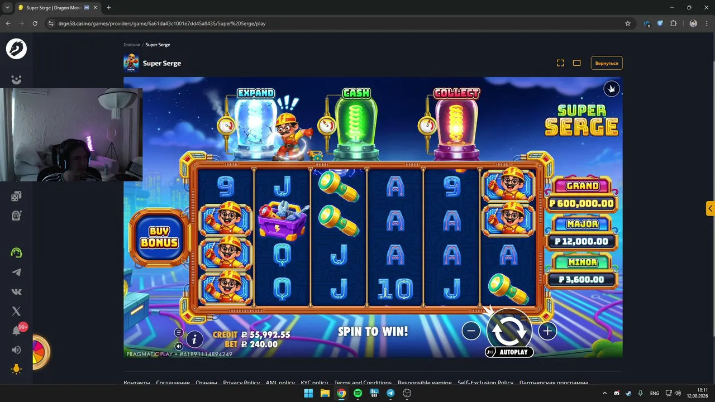Show hidden system tray icons
715x402 pixels.
[x=604, y=393]
